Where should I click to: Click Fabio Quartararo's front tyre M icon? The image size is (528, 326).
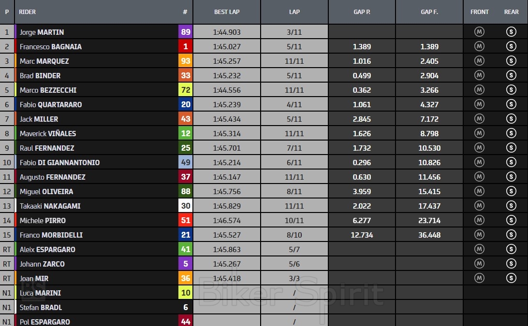point(479,105)
